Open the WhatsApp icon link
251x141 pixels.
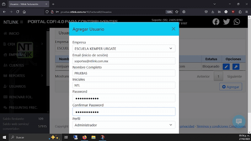pyautogui.click(x=237, y=22)
